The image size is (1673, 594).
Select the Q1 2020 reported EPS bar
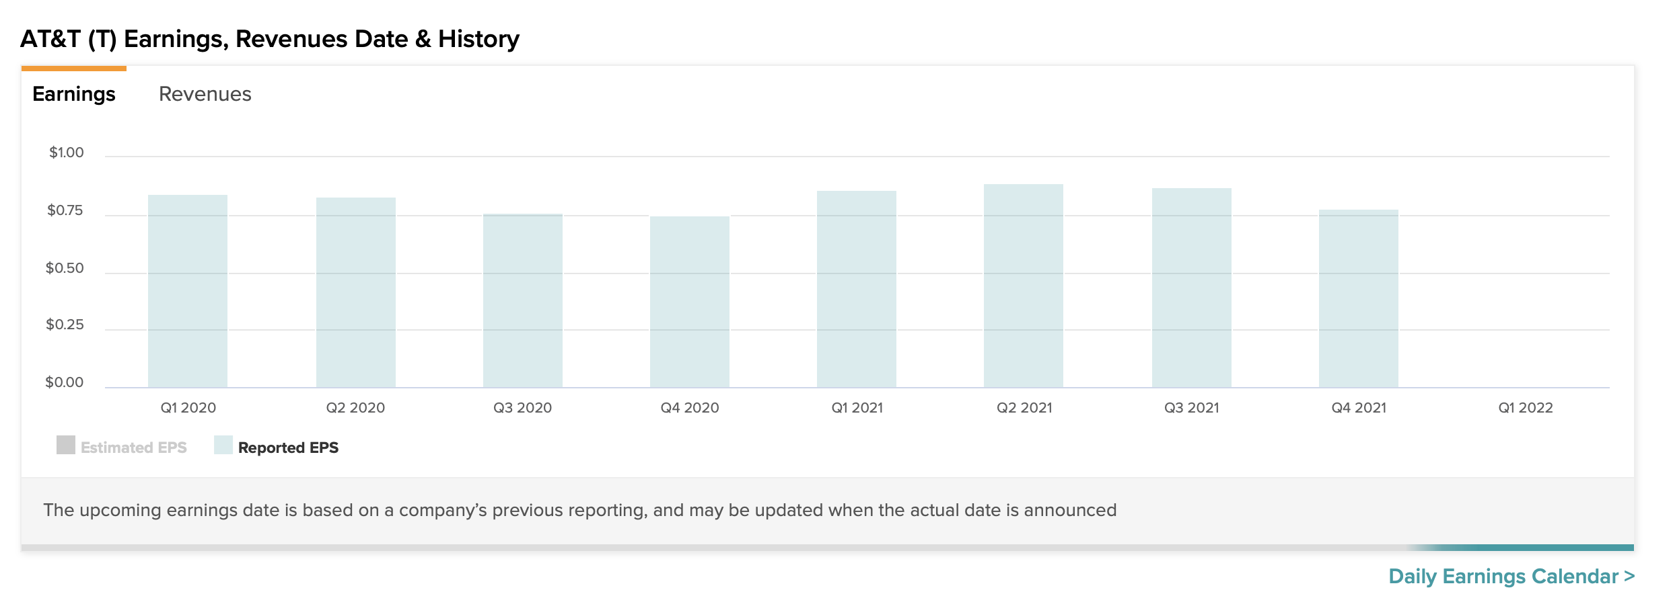[x=188, y=291]
